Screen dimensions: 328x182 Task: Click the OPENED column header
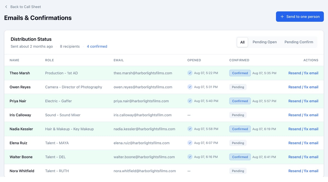point(194,60)
